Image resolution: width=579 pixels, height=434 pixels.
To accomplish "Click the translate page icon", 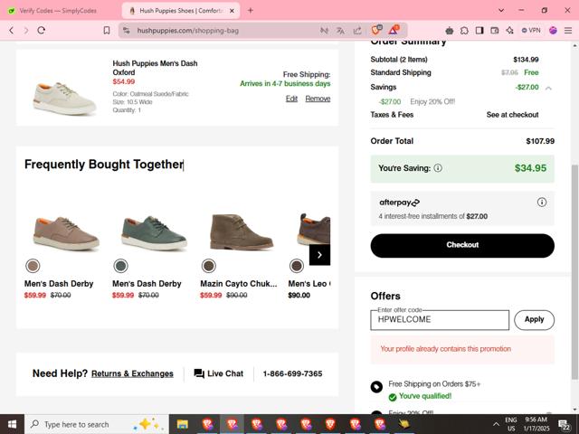I will coord(340,31).
